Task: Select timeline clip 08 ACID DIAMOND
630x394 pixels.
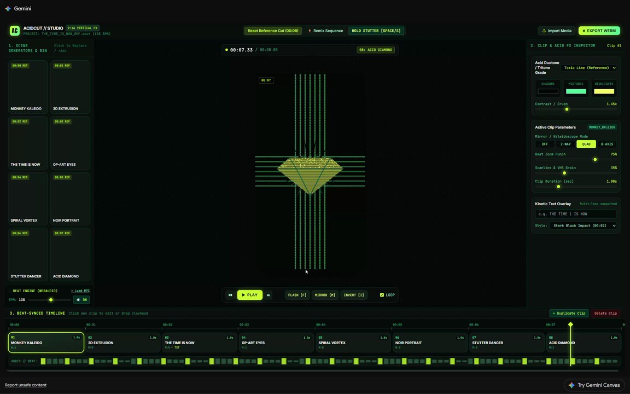Action: click(583, 343)
